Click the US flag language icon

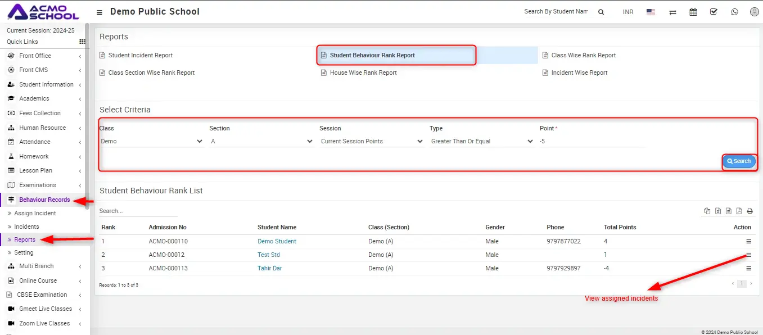coord(651,12)
